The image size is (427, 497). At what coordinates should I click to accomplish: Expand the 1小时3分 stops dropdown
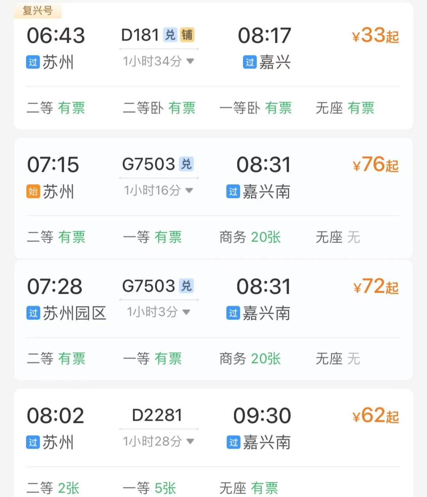click(x=187, y=312)
